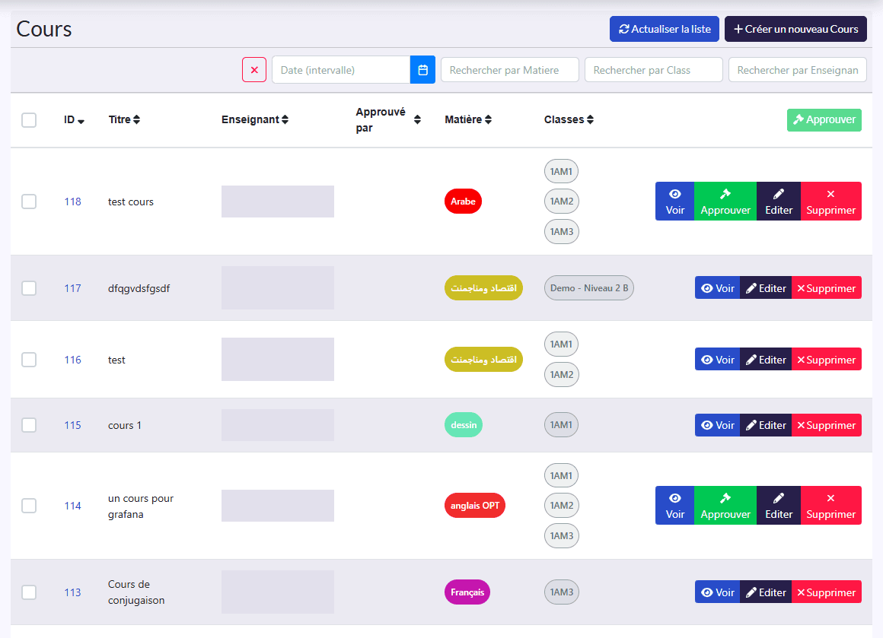The width and height of the screenshot is (883, 638).
Task: Sort by the ID column
Action: coord(74,120)
